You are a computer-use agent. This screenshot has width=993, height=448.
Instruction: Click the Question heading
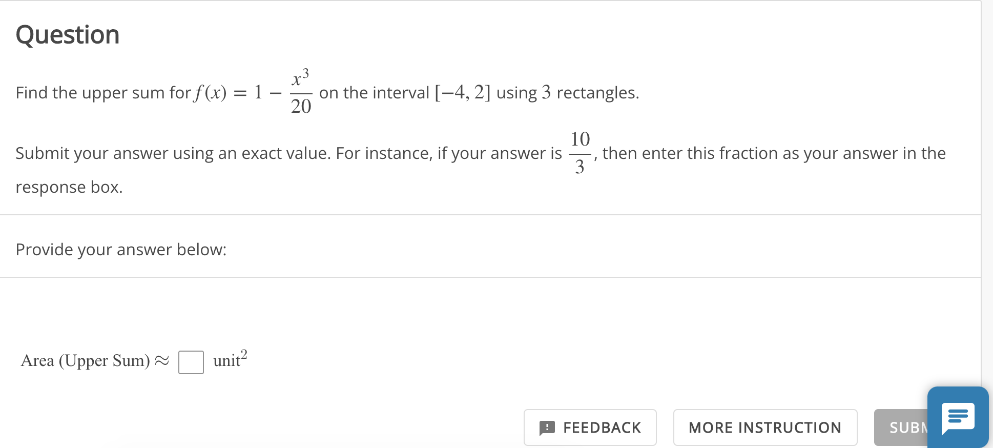(x=68, y=34)
